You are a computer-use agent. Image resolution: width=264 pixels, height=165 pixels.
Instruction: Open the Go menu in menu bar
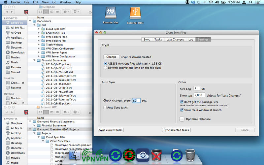point(54,2)
